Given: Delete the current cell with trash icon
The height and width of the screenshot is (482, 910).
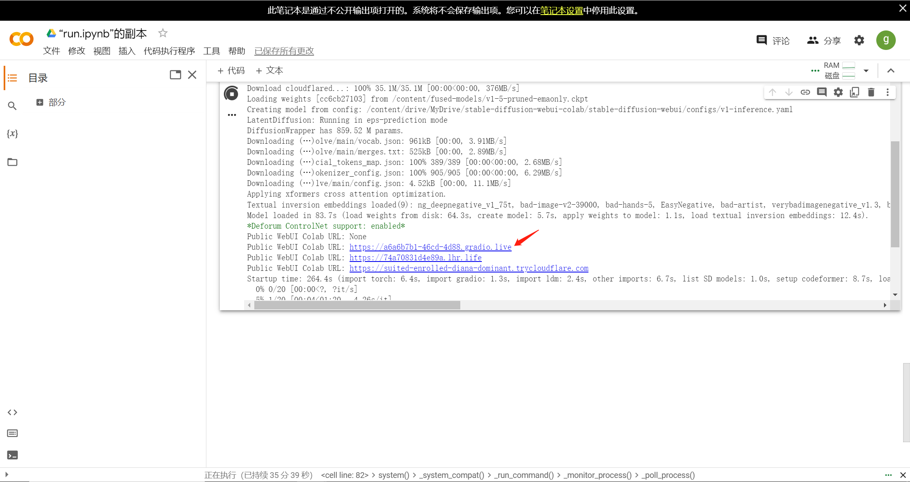Looking at the screenshot, I should tap(871, 92).
